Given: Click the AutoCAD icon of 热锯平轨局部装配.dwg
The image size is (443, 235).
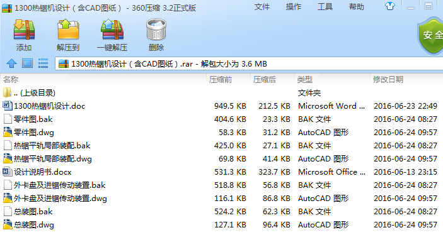Looking at the screenshot, I should (8, 158).
